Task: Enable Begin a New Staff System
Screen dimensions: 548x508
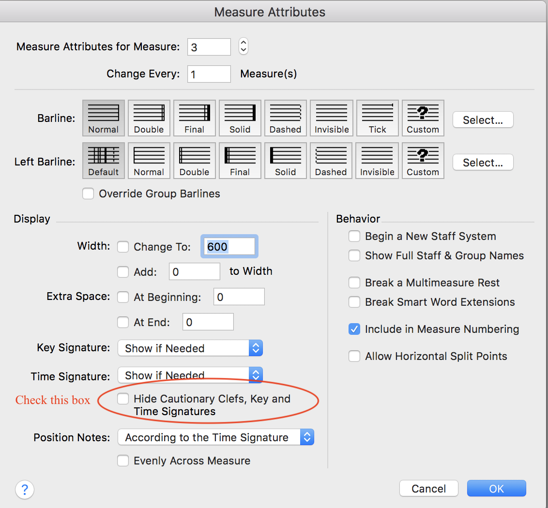Action: (x=354, y=236)
